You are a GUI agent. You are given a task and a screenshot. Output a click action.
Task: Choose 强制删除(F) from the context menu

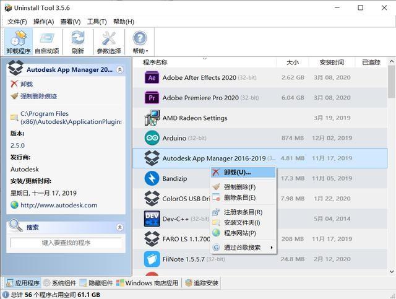(243, 187)
